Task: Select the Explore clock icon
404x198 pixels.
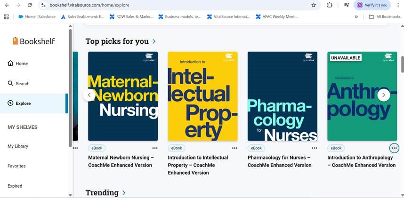Action: [10, 103]
